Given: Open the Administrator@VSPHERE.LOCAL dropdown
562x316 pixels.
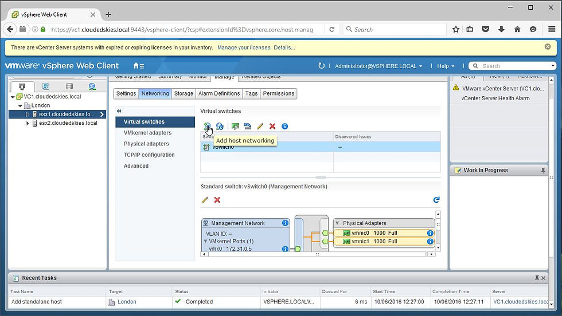Looking at the screenshot, I should point(378,66).
